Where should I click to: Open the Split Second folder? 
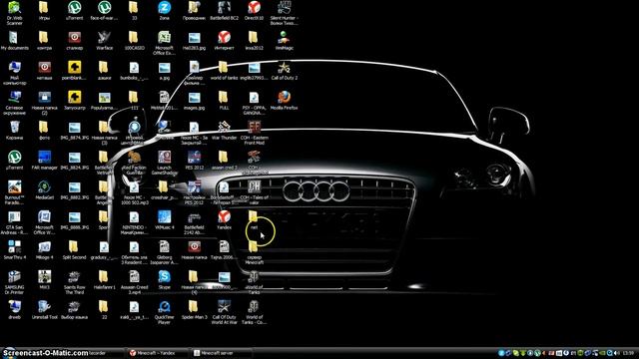click(74, 250)
